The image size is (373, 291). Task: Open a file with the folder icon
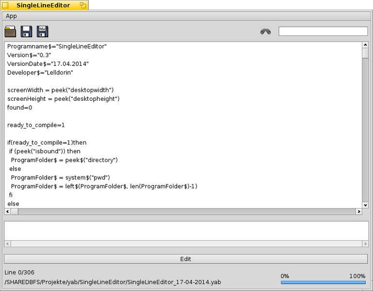10,32
